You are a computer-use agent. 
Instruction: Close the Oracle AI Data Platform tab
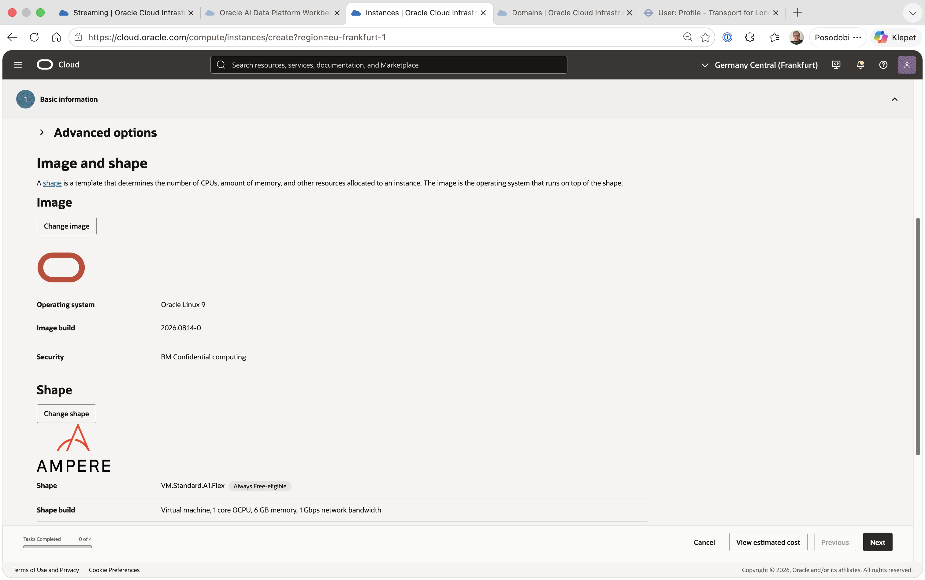coord(337,13)
